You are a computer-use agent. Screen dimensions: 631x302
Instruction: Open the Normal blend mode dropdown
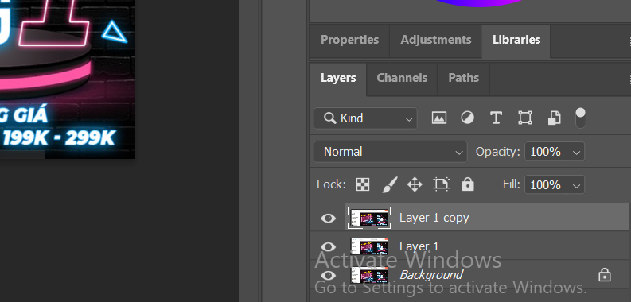391,152
